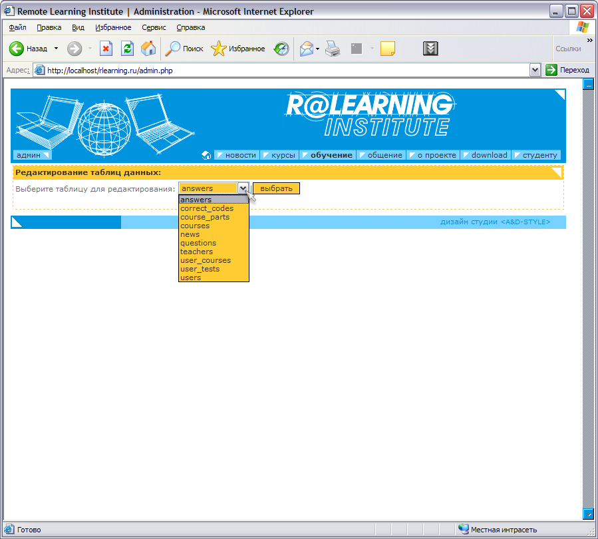Click the Переход go button
598x539 pixels.
567,70
